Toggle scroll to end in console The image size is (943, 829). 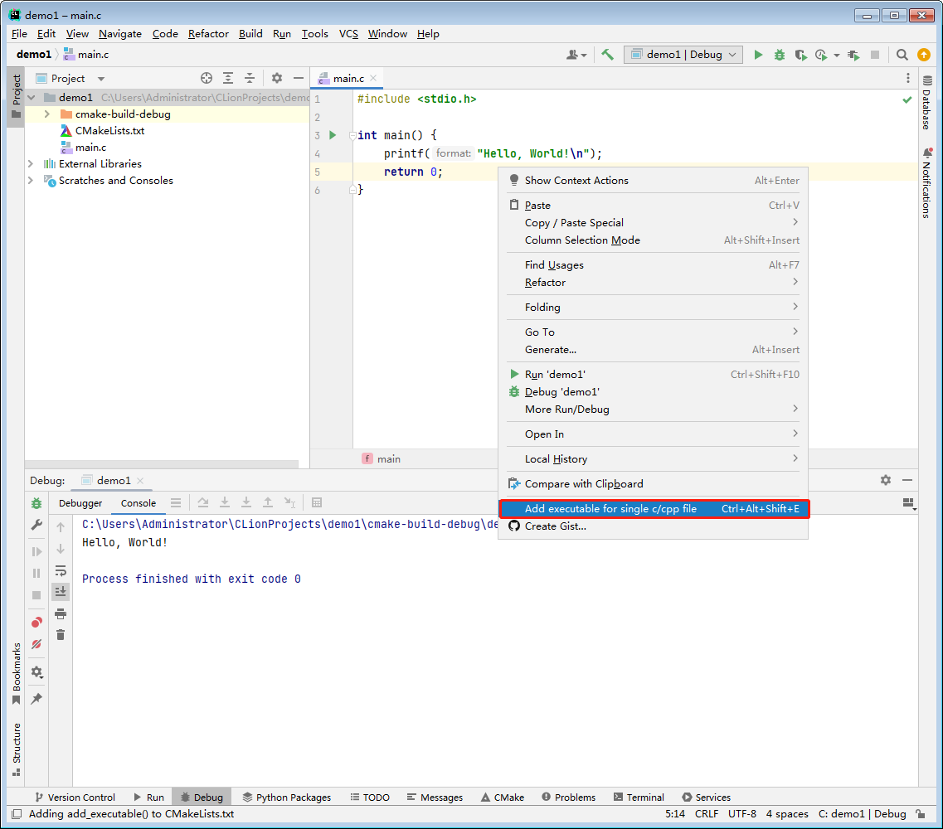[61, 591]
